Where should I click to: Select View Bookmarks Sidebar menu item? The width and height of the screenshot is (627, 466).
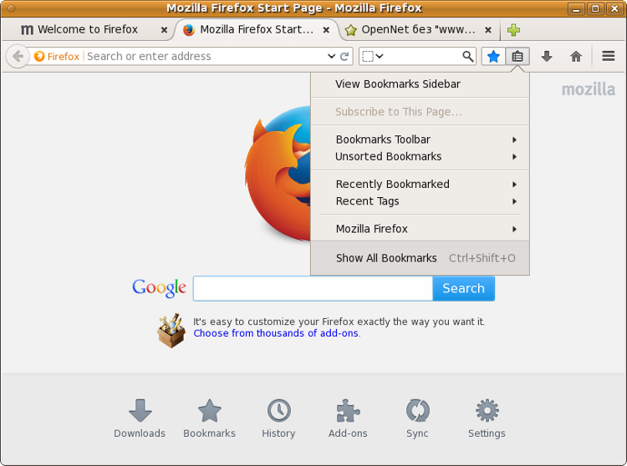[x=420, y=84]
